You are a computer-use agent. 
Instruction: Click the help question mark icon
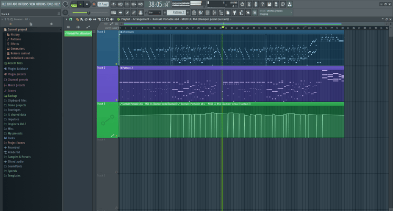[263, 4]
